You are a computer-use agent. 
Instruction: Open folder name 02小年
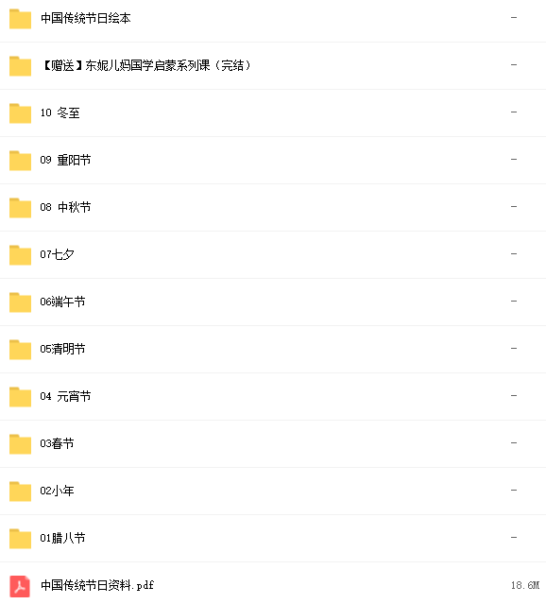[x=57, y=491]
